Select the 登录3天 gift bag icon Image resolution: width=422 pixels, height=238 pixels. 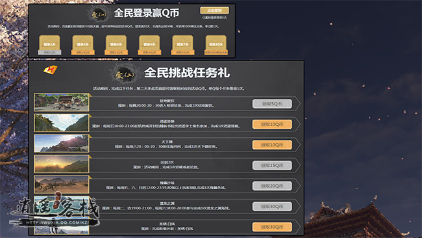click(x=116, y=42)
